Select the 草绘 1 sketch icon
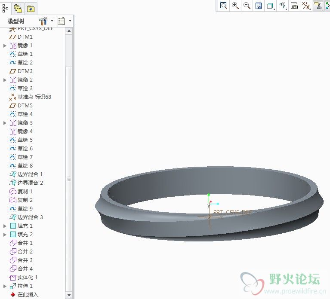The width and height of the screenshot is (330, 299). tap(12, 54)
